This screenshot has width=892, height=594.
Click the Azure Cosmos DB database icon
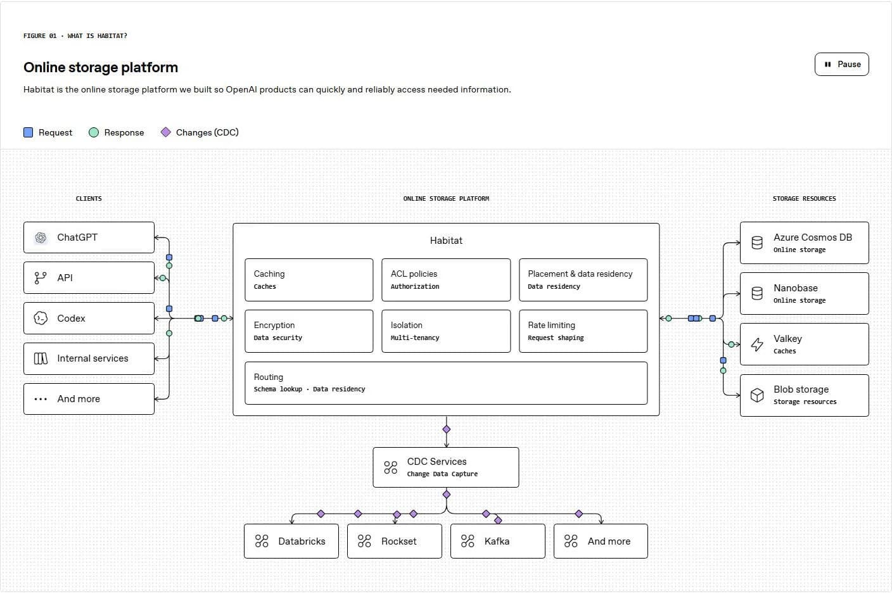point(757,243)
